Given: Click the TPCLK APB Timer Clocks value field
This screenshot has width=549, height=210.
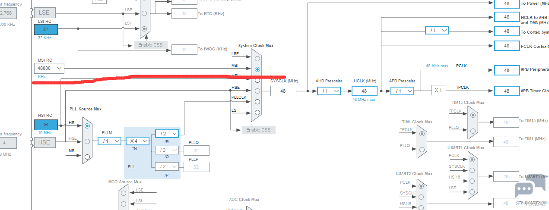Looking at the screenshot, I should 507,91.
